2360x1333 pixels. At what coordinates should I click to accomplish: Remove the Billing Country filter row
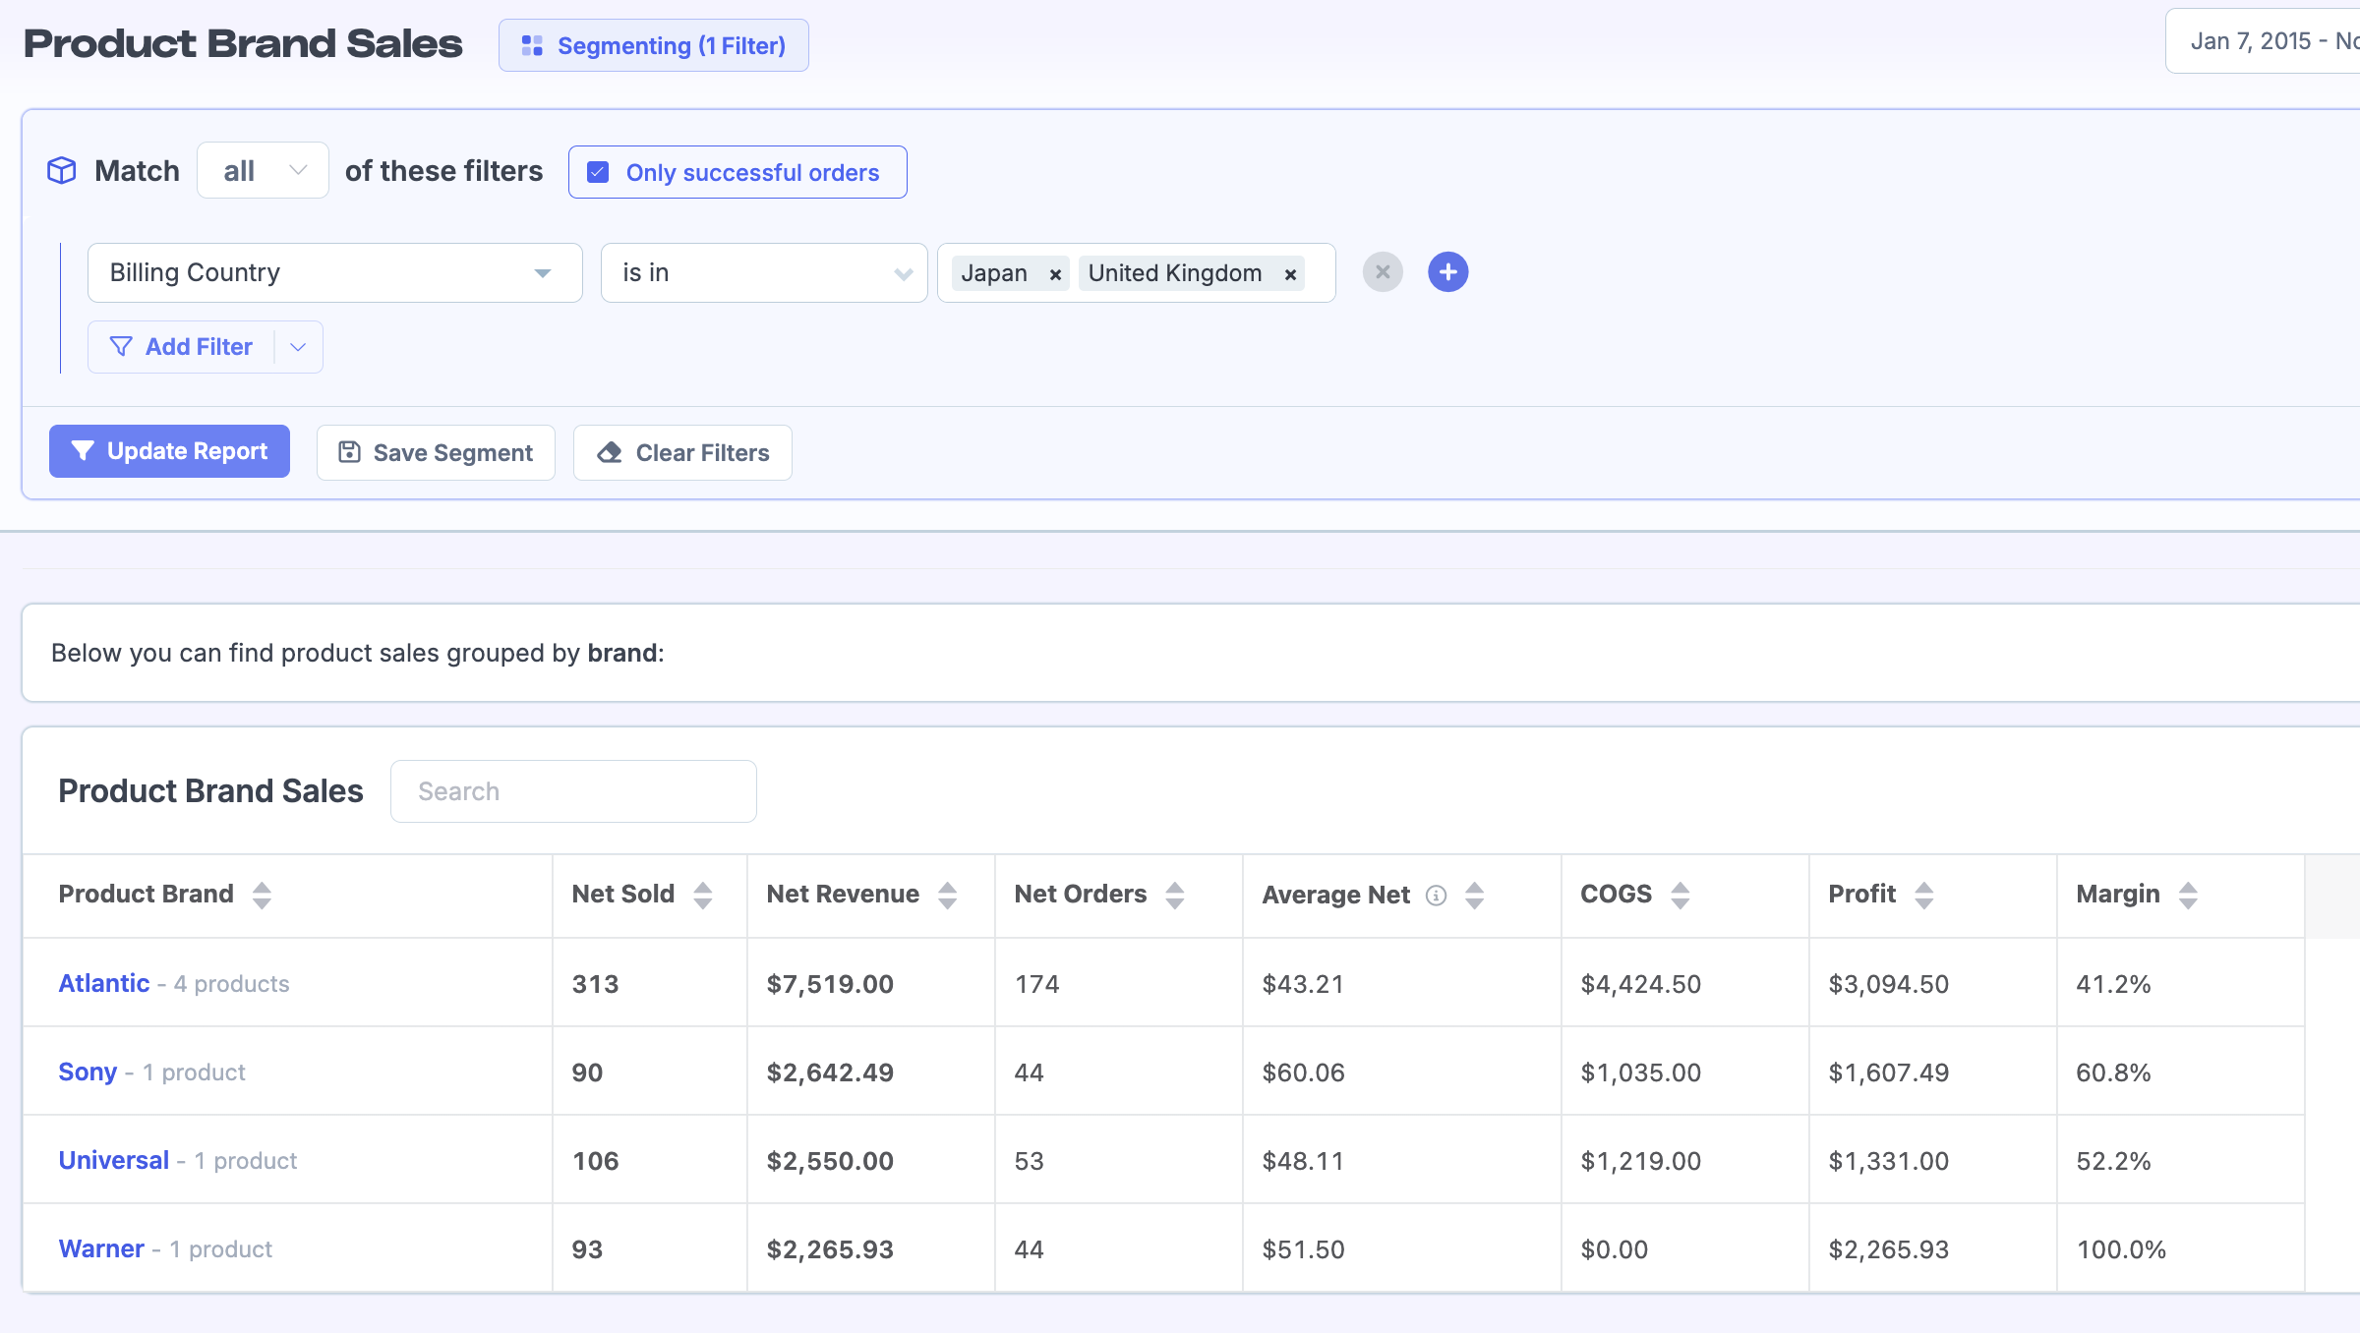[x=1382, y=272]
